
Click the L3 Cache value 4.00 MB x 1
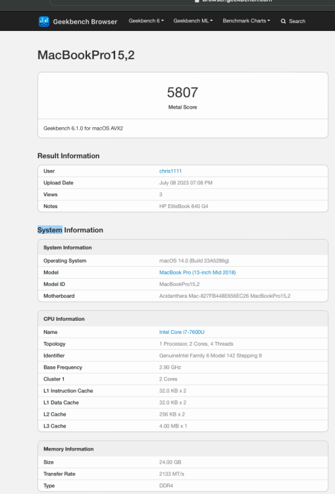click(173, 426)
